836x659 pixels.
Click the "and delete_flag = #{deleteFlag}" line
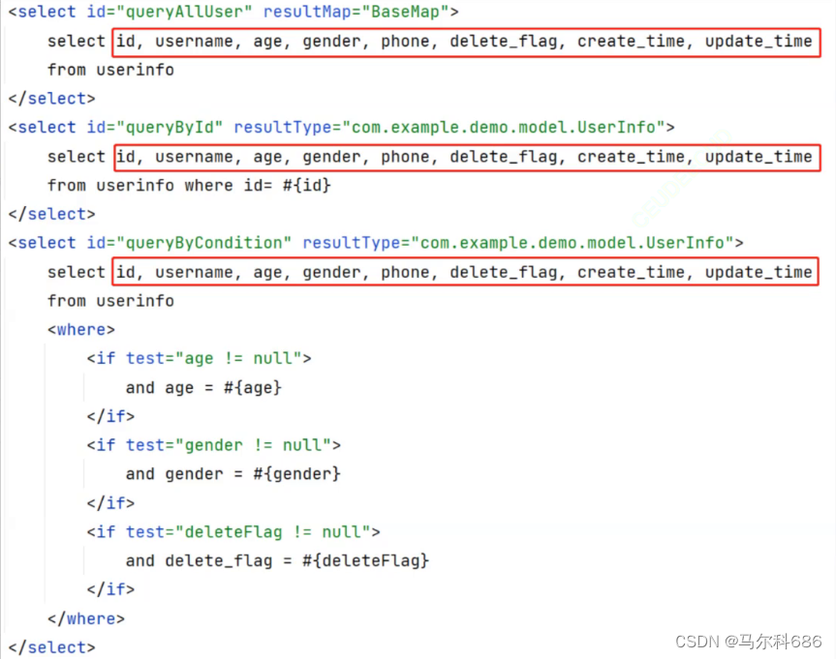(x=277, y=561)
